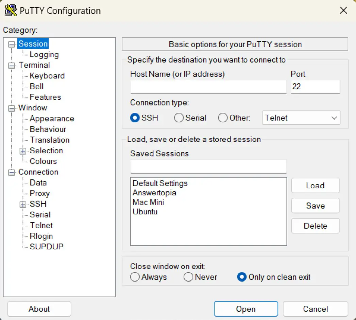Choose Always for close window on exit
This screenshot has width=356, height=320.
(135, 277)
